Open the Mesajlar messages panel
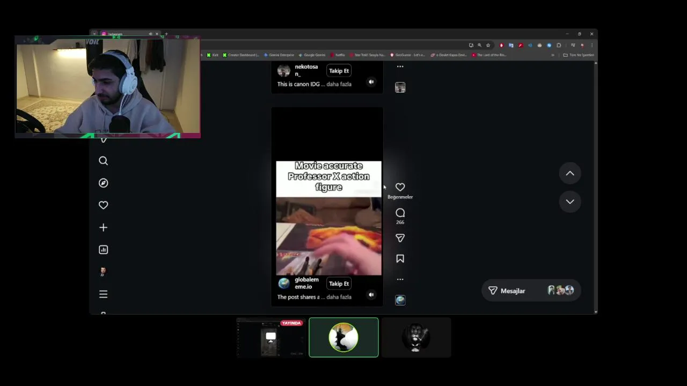Viewport: 687px width, 386px height. point(531,291)
